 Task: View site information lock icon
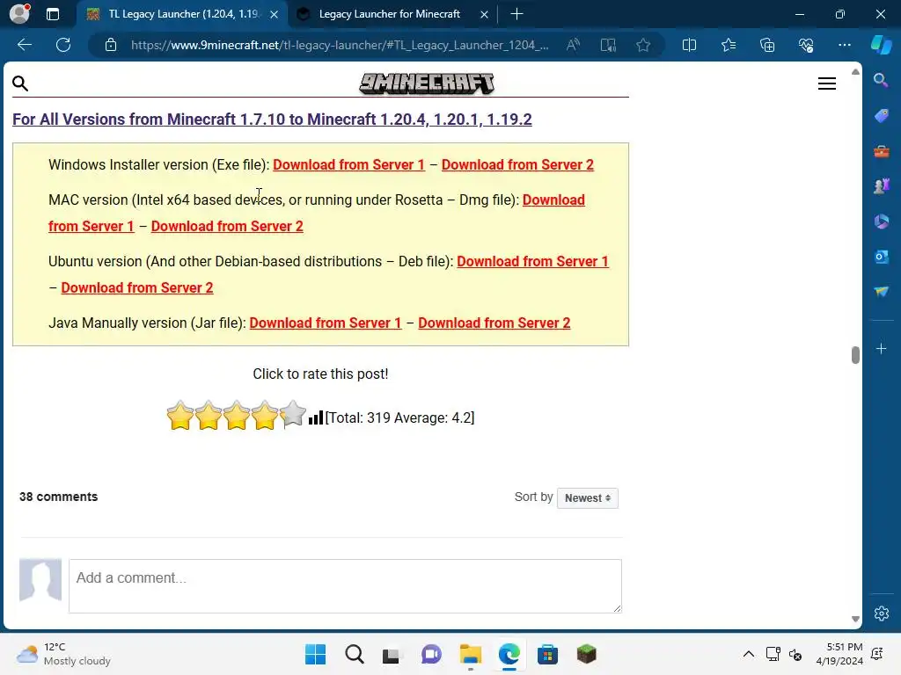pyautogui.click(x=111, y=45)
